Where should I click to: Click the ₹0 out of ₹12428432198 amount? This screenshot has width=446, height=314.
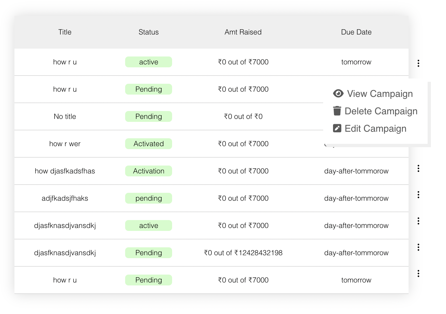pos(243,253)
